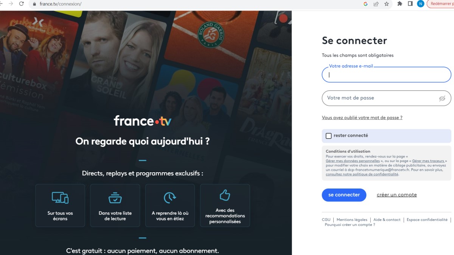
Task: Click the multi-screen devices icon
Action: coord(60,198)
